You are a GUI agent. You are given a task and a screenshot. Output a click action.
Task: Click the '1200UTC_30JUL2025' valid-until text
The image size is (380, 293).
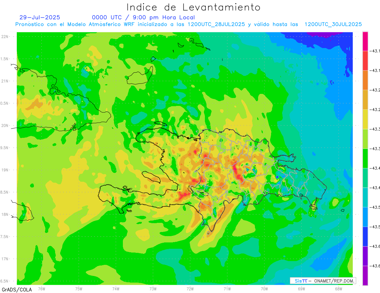[333, 24]
